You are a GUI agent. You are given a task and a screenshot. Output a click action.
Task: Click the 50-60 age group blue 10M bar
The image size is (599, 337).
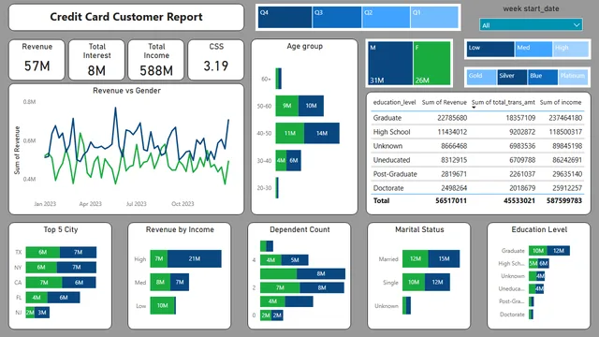coord(311,106)
